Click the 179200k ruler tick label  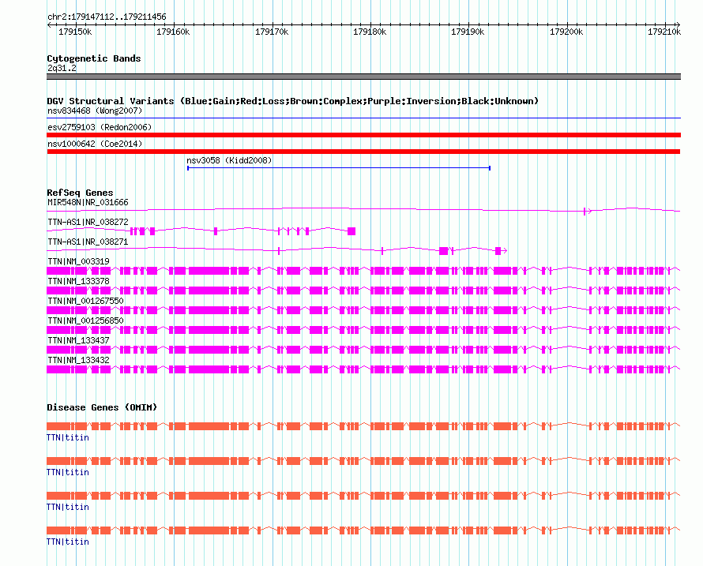[x=566, y=32]
